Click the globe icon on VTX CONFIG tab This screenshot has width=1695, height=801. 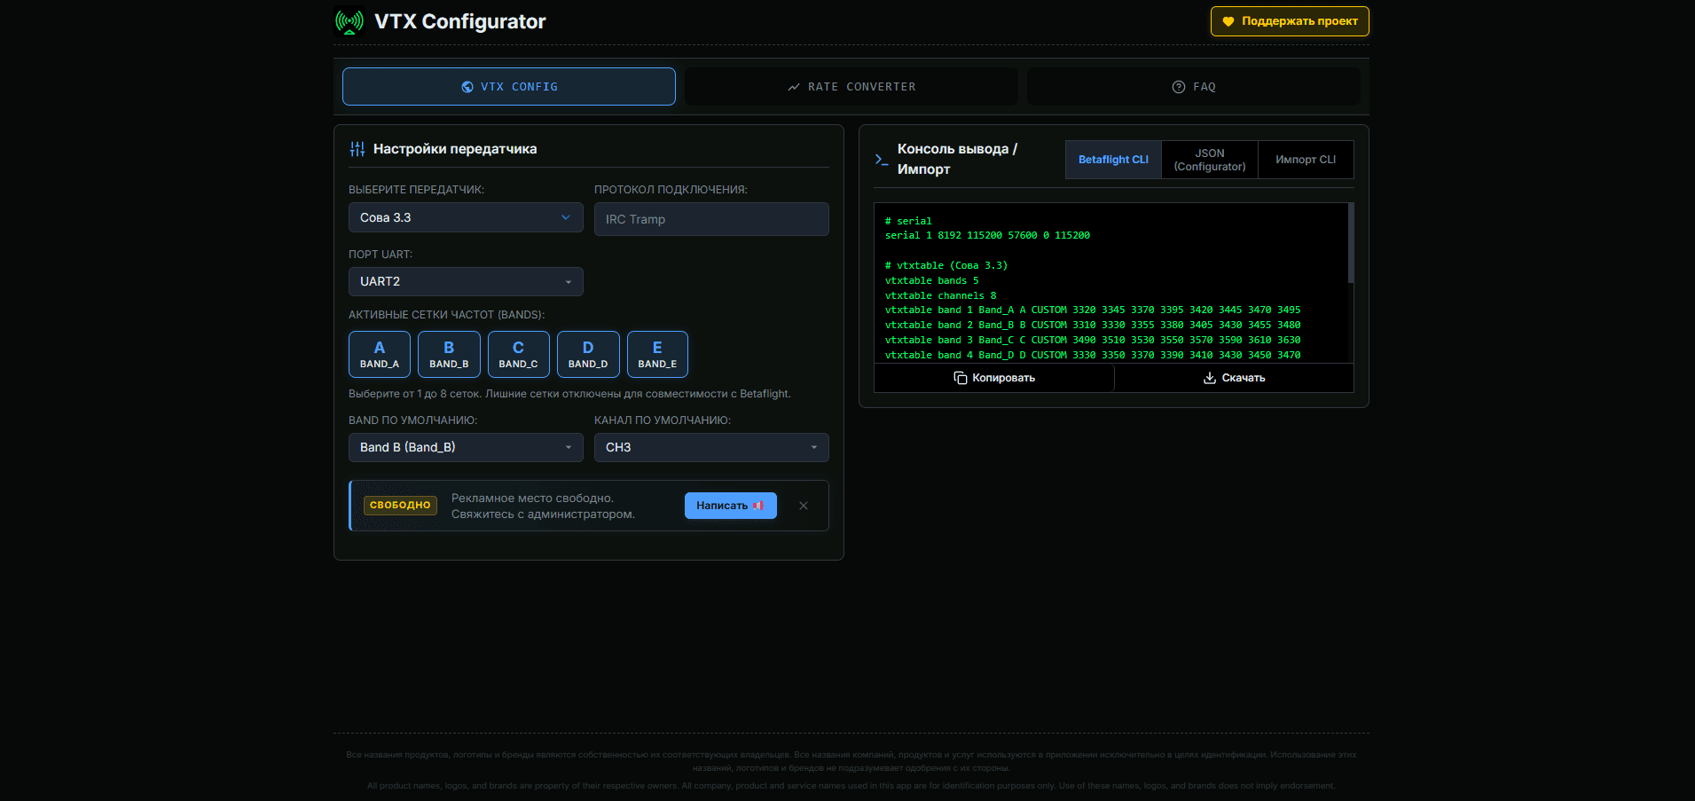[467, 87]
